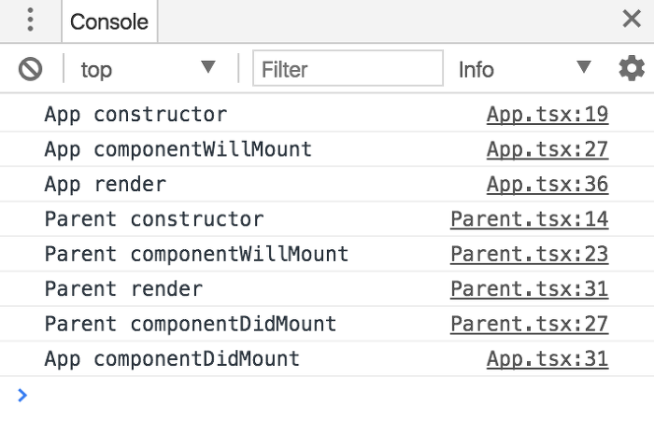This screenshot has width=654, height=432.
Task: Clear the console with the ban icon
Action: click(x=31, y=69)
